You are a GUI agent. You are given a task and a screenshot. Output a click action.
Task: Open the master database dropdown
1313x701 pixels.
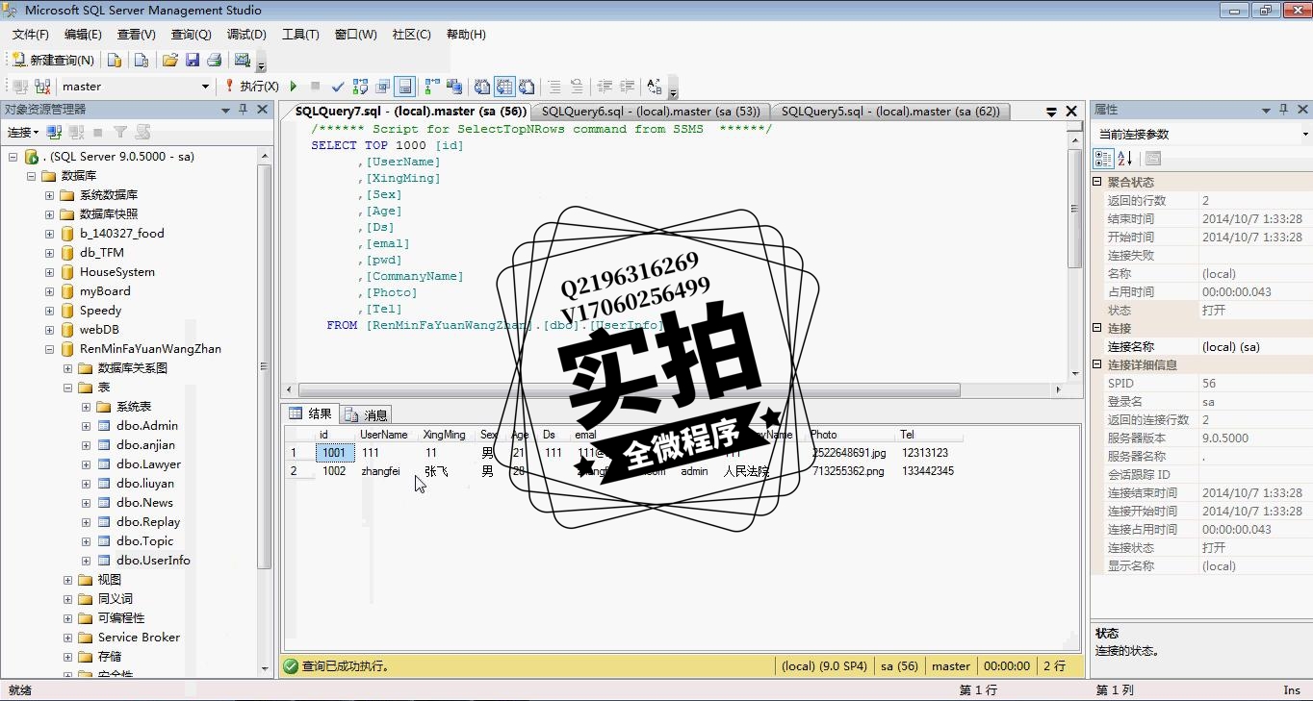click(205, 87)
